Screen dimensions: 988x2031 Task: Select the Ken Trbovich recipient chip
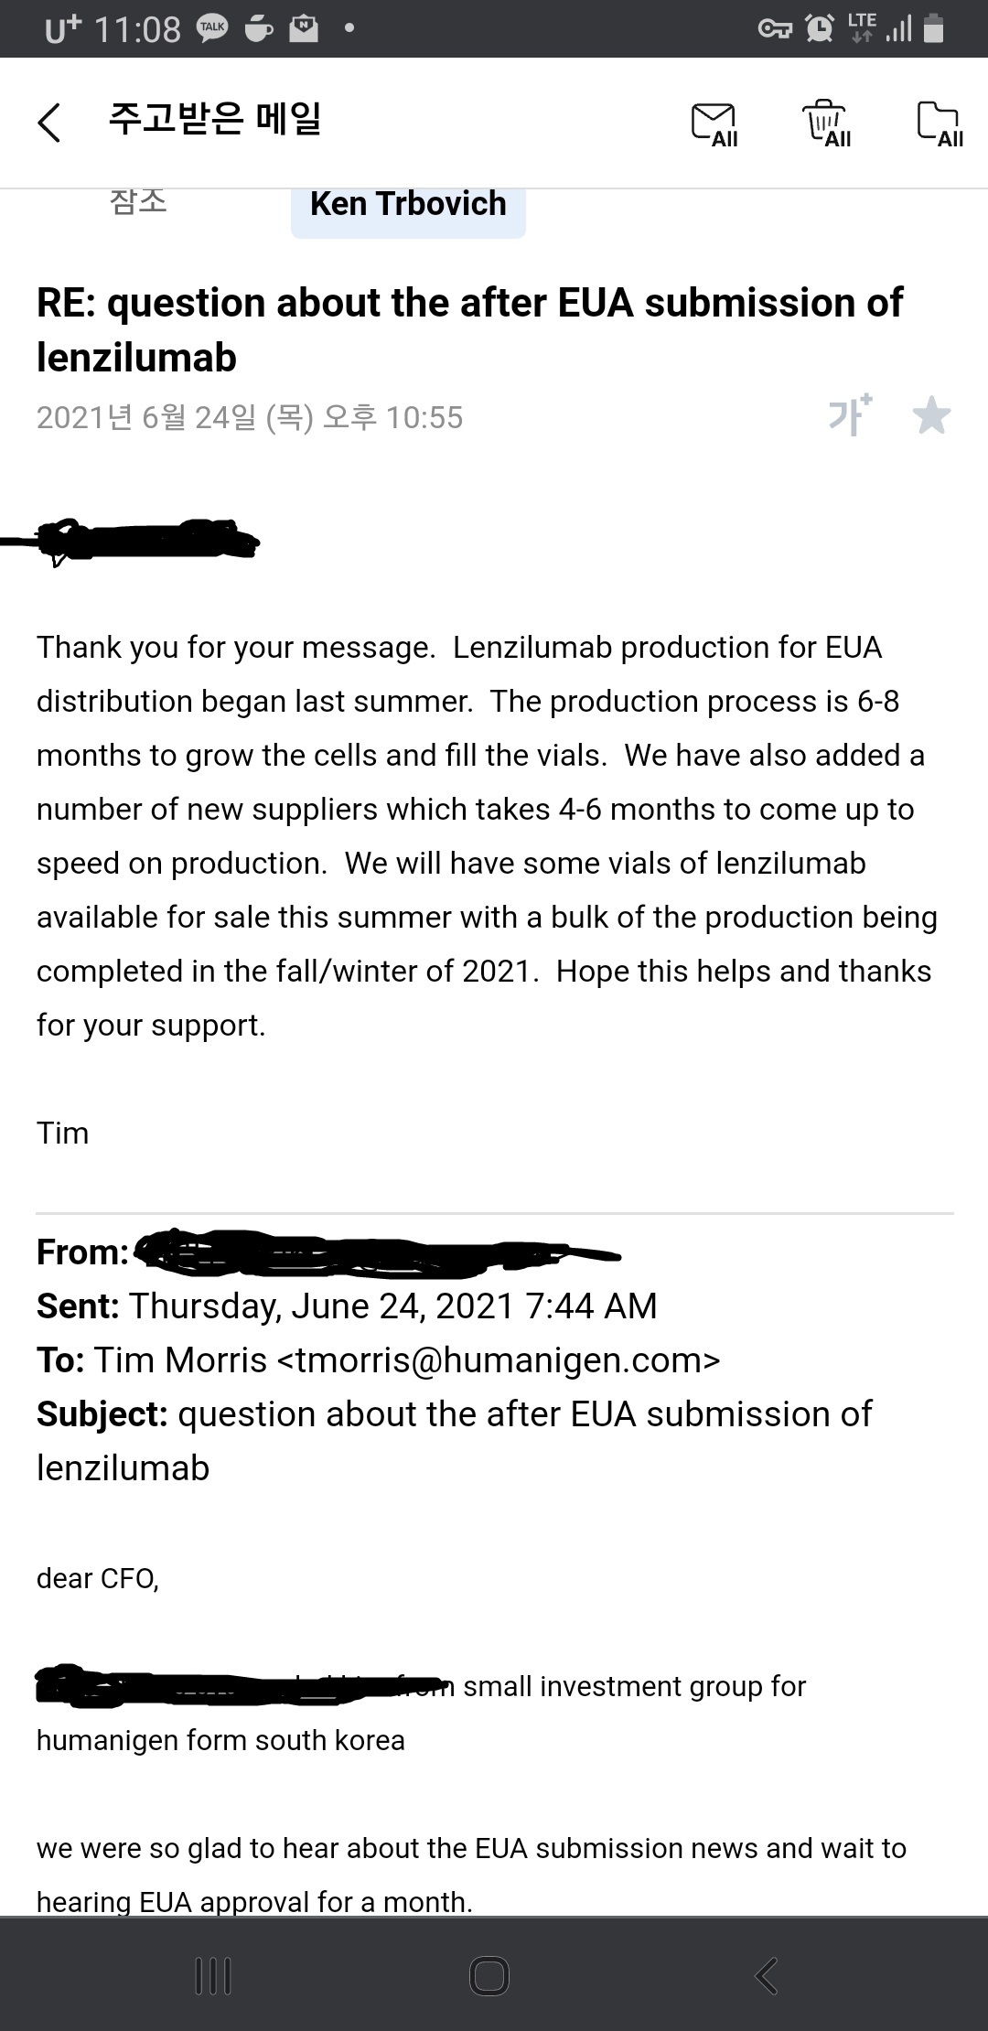(408, 205)
